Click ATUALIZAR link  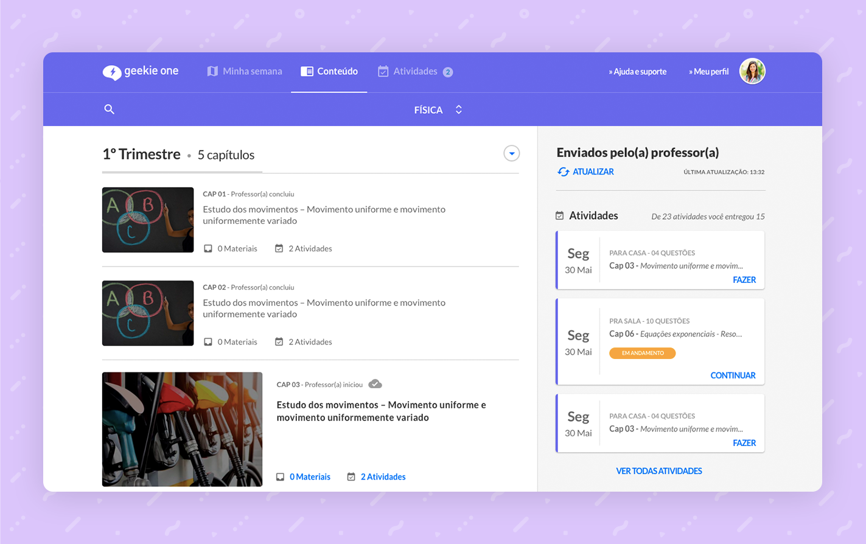coord(593,172)
